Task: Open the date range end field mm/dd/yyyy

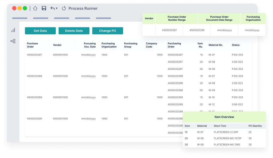Action: point(252,30)
